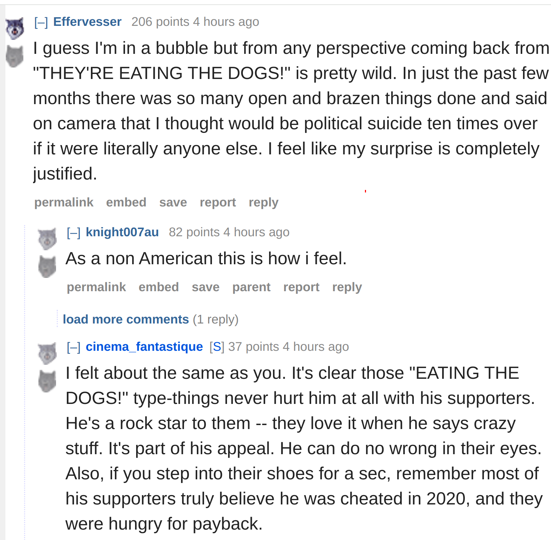Upvote cinema_fantastique's comment
Image resolution: width=551 pixels, height=540 pixels.
47,353
